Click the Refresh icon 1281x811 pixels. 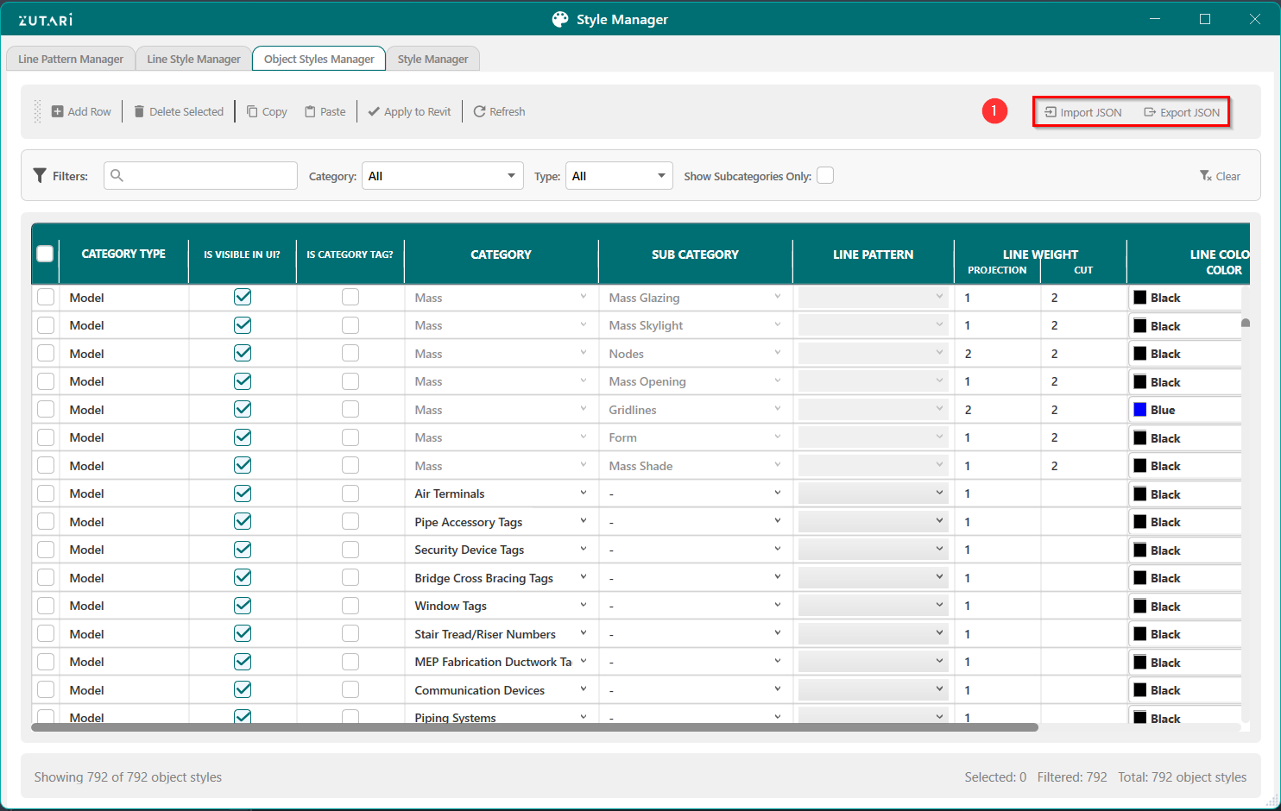479,111
